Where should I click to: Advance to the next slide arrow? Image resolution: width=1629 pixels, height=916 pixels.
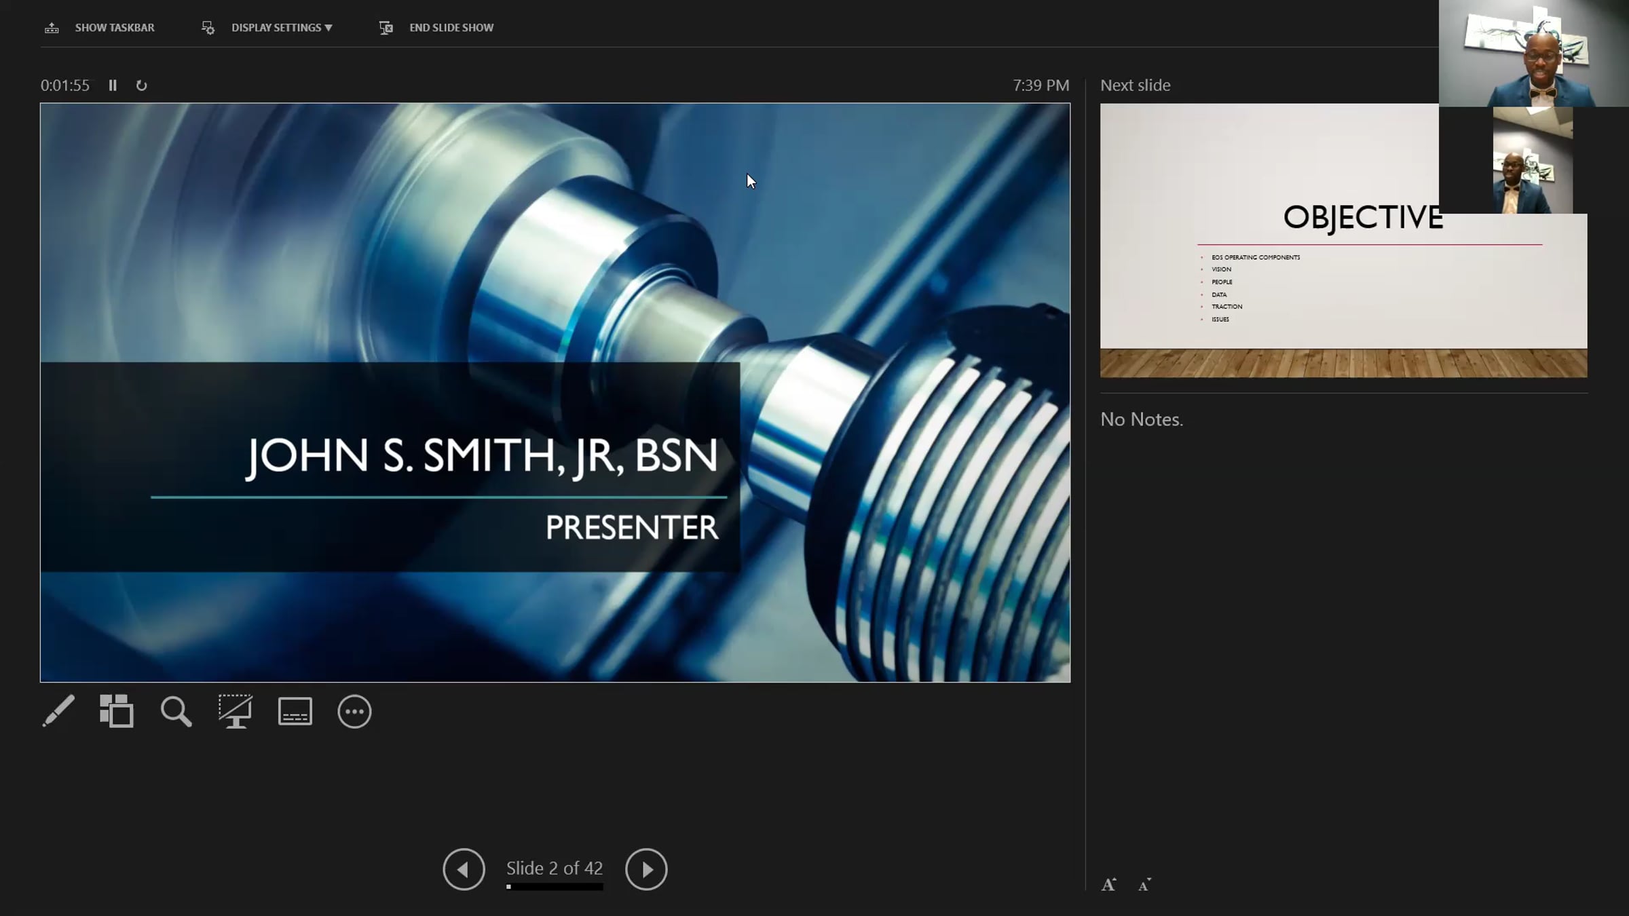645,869
